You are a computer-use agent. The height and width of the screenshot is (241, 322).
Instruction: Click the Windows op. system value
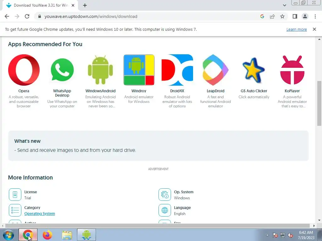182,198
